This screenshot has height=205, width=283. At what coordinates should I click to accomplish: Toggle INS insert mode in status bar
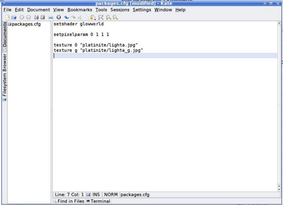(96, 194)
